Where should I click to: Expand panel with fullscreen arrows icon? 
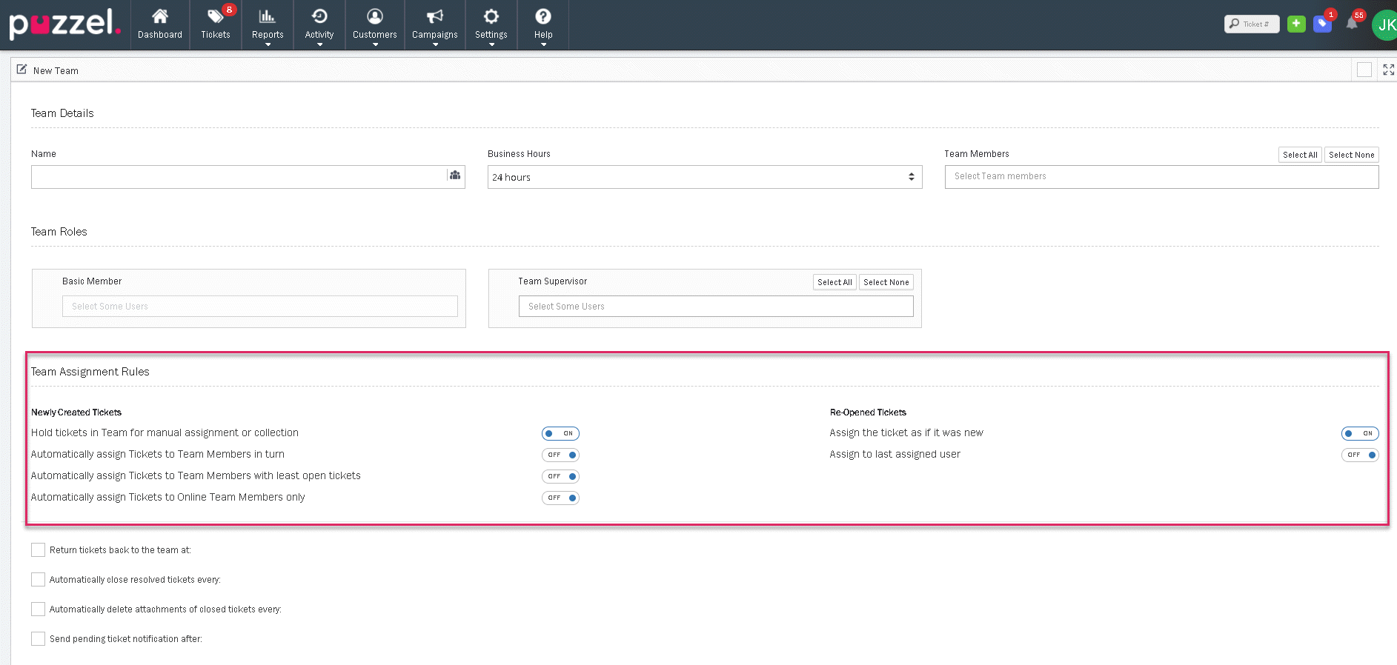click(x=1388, y=70)
